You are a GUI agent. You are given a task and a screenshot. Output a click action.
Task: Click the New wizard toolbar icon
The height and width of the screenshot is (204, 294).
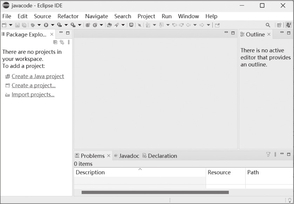point(4,25)
